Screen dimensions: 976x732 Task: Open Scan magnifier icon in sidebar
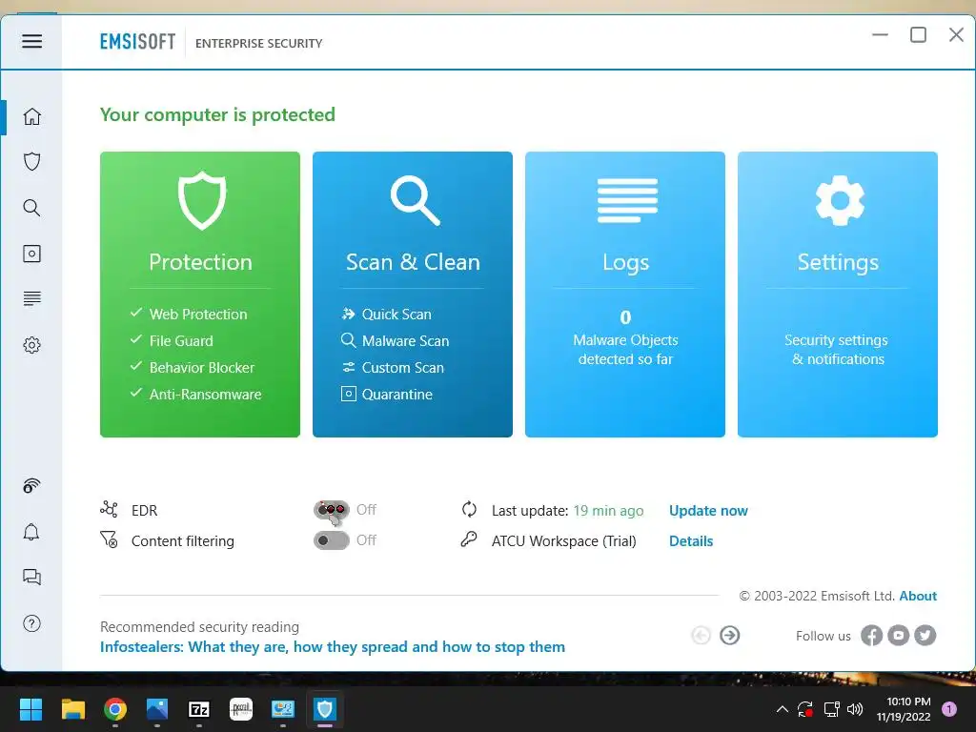pos(31,208)
